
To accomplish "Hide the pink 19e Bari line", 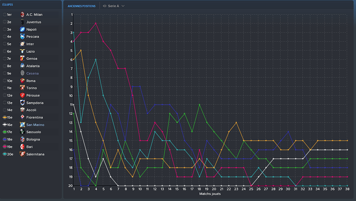I will [x=4, y=147].
